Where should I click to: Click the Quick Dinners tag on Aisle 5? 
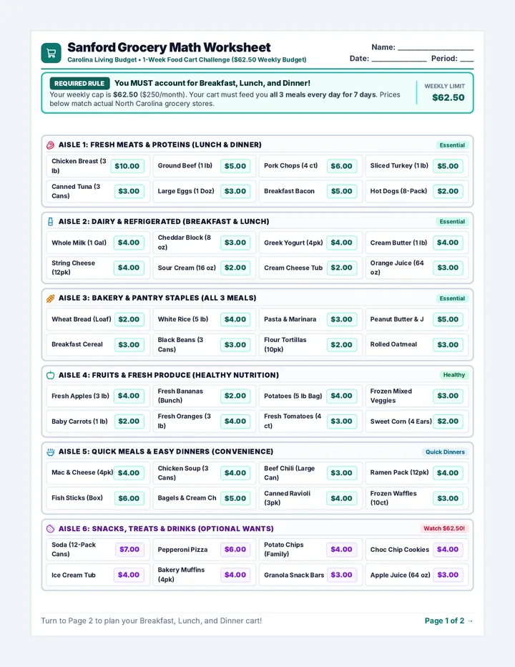[445, 452]
